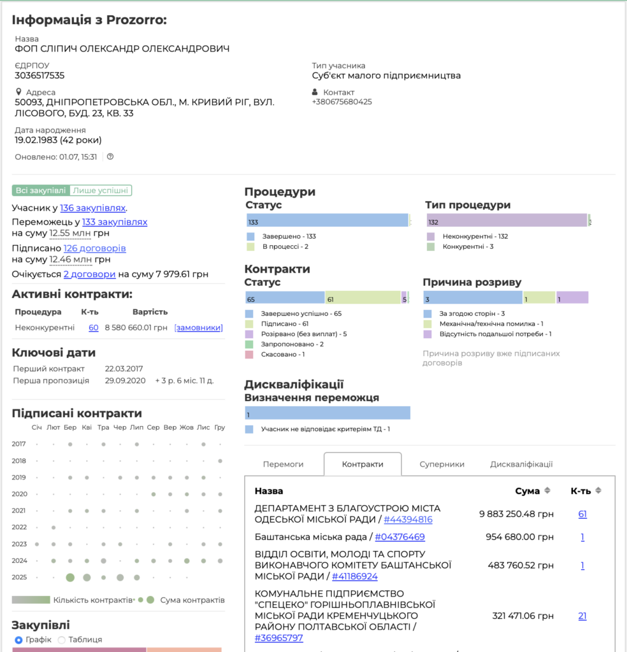Click the blue Завершено bar in procedures status
The height and width of the screenshot is (652, 627).
click(x=327, y=220)
